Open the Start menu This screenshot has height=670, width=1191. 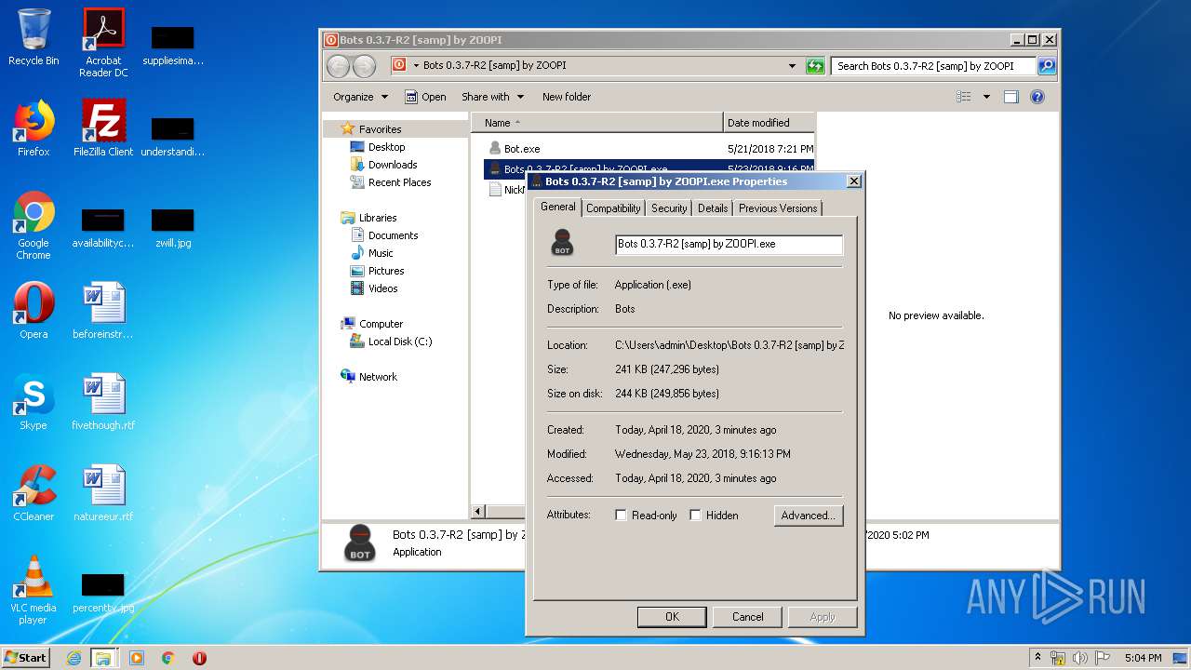tap(26, 658)
